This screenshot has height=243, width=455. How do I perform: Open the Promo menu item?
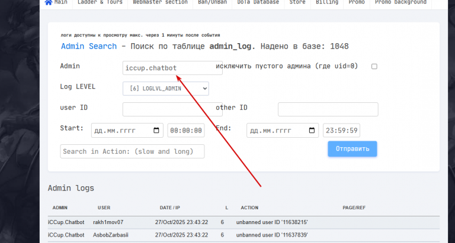pos(357,2)
